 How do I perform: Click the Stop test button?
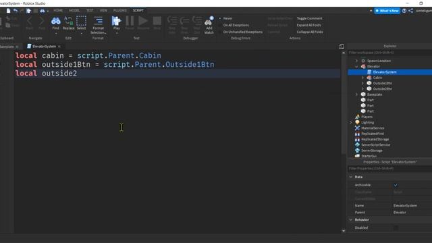coord(157,21)
